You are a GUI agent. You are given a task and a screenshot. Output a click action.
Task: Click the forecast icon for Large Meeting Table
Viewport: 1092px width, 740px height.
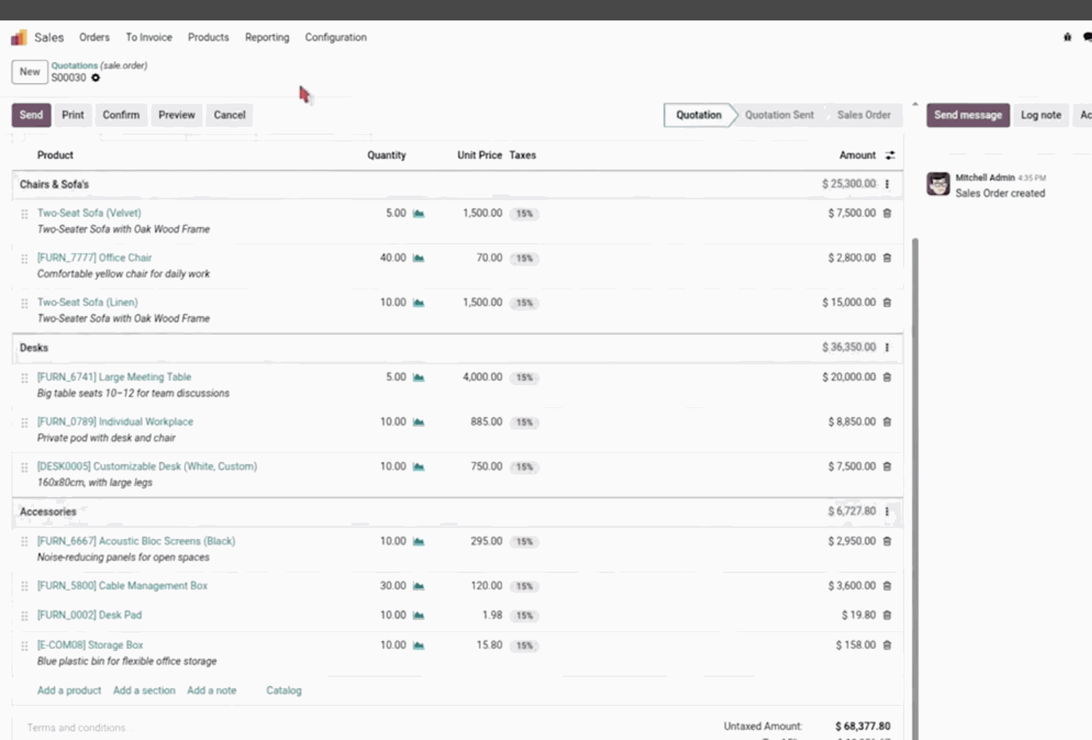point(419,377)
